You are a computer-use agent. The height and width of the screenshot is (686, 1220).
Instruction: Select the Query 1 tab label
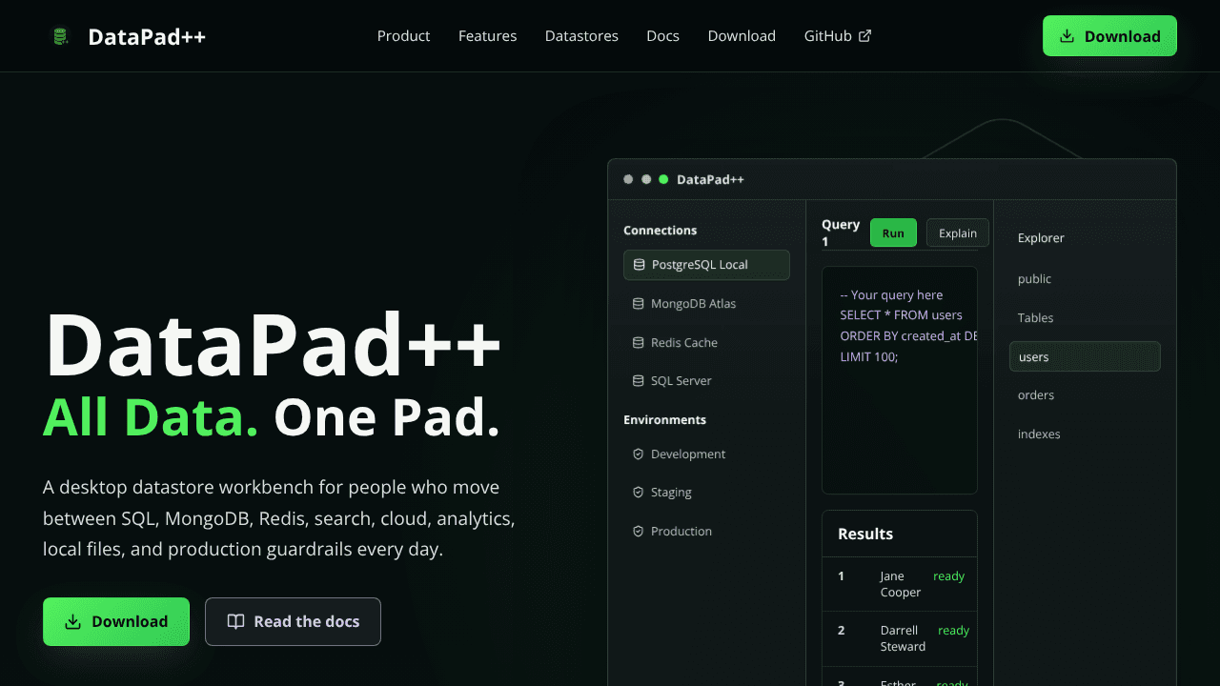coord(841,232)
